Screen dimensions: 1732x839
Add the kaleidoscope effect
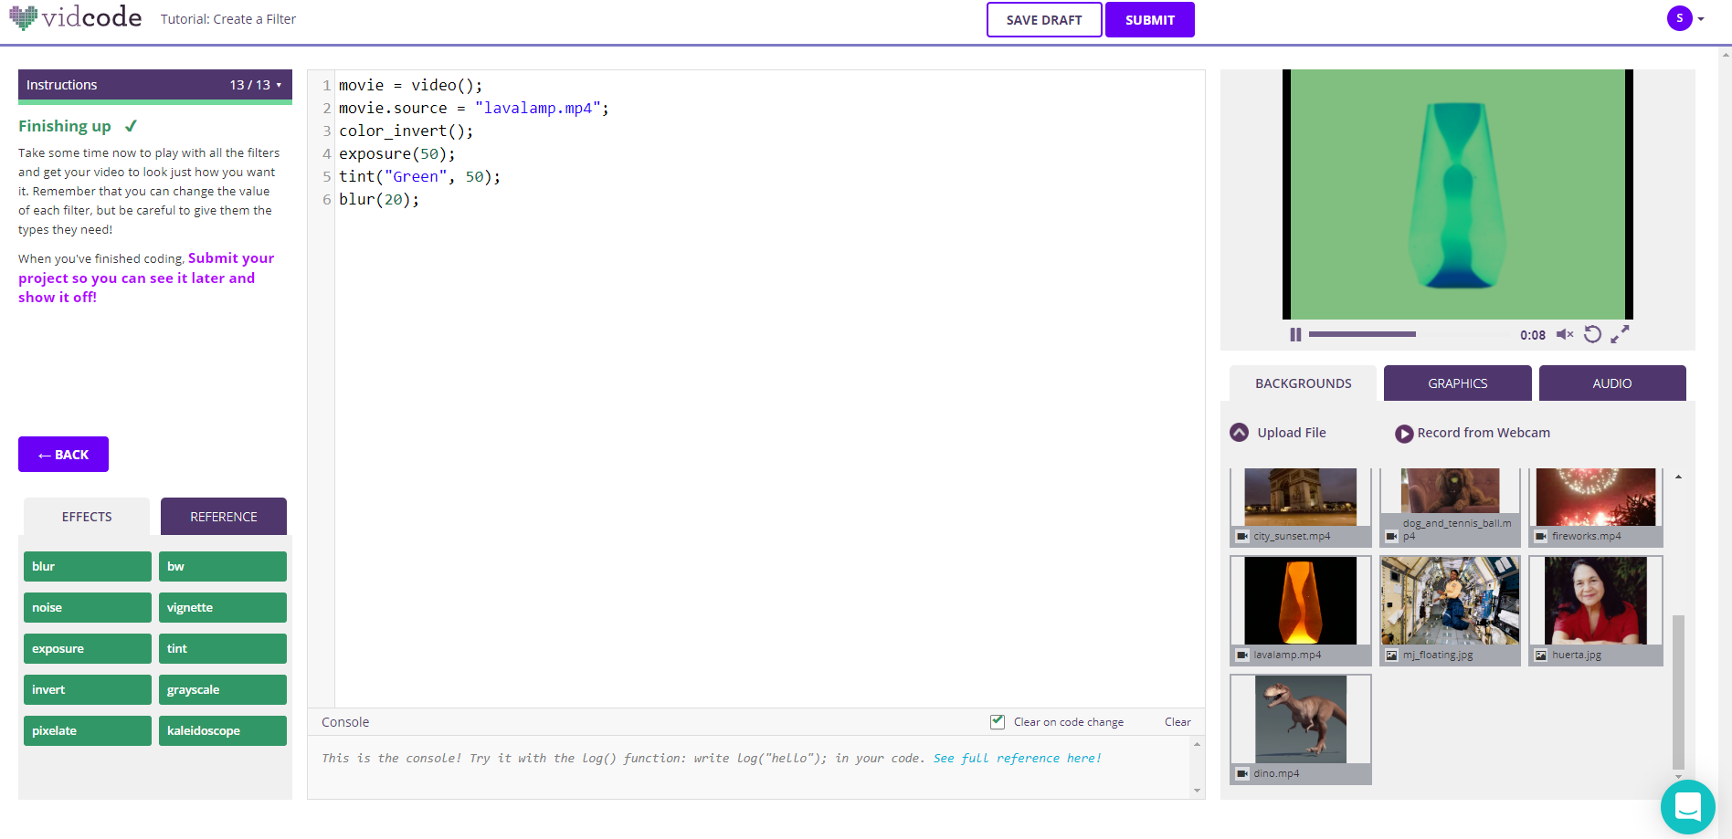coord(222,731)
